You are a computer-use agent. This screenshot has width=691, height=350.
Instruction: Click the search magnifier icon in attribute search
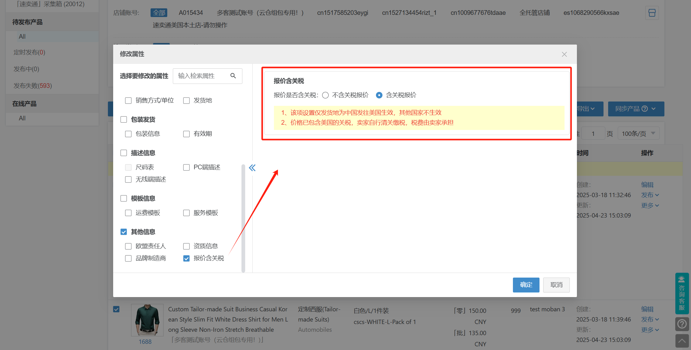[233, 76]
